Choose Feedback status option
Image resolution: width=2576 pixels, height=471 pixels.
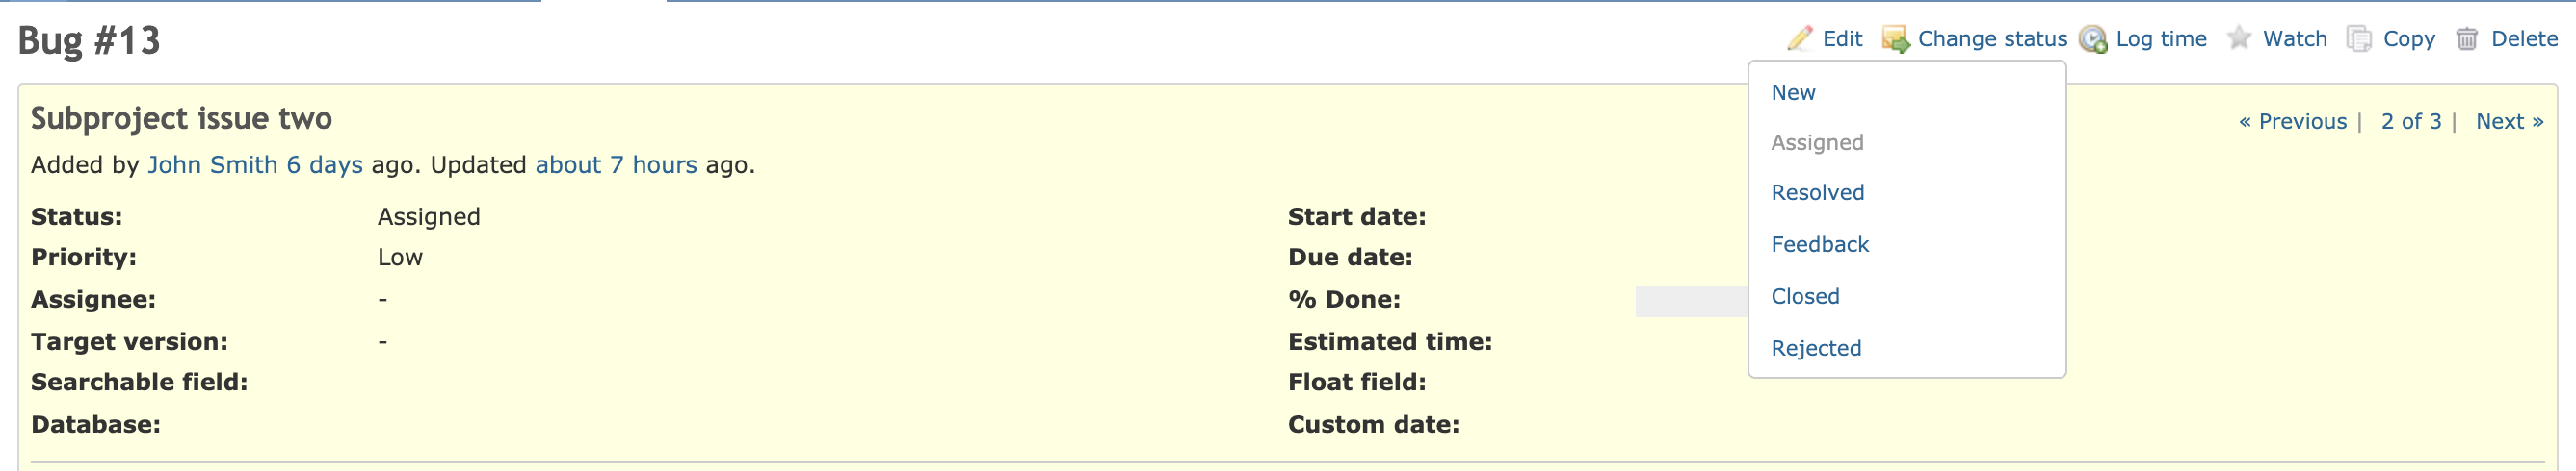tap(1819, 244)
